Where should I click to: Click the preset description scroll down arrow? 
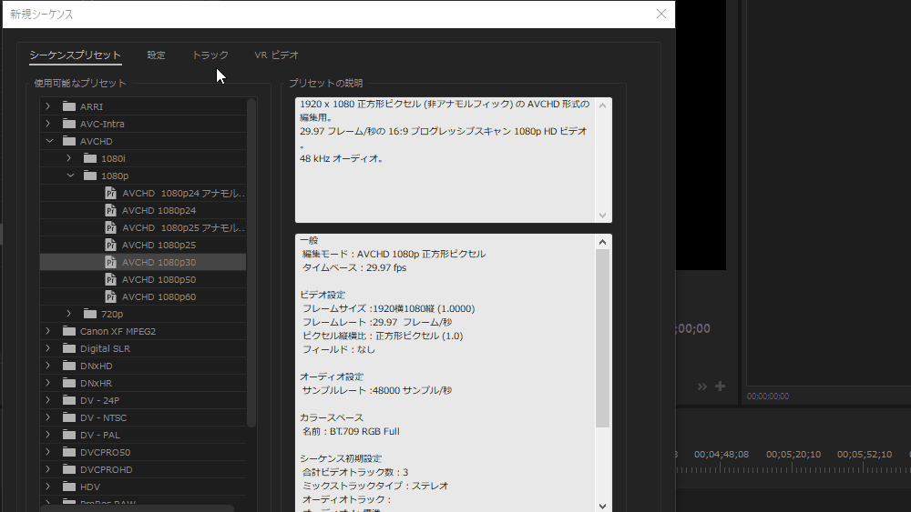[602, 216]
